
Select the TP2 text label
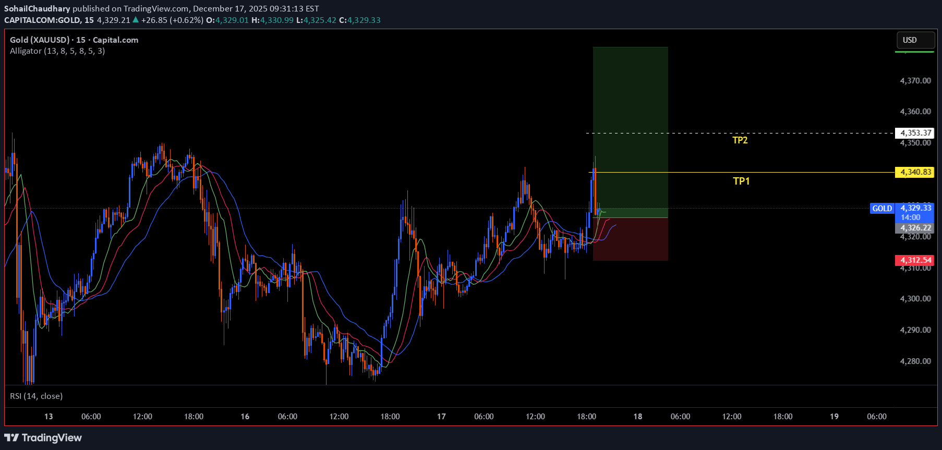point(740,140)
